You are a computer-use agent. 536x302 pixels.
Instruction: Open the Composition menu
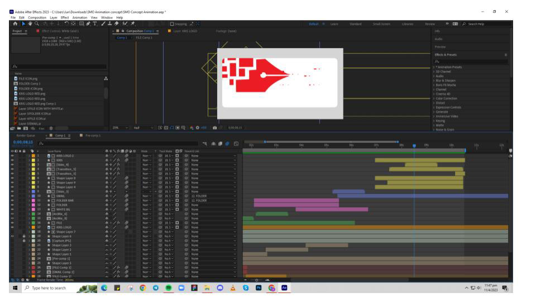click(x=37, y=17)
